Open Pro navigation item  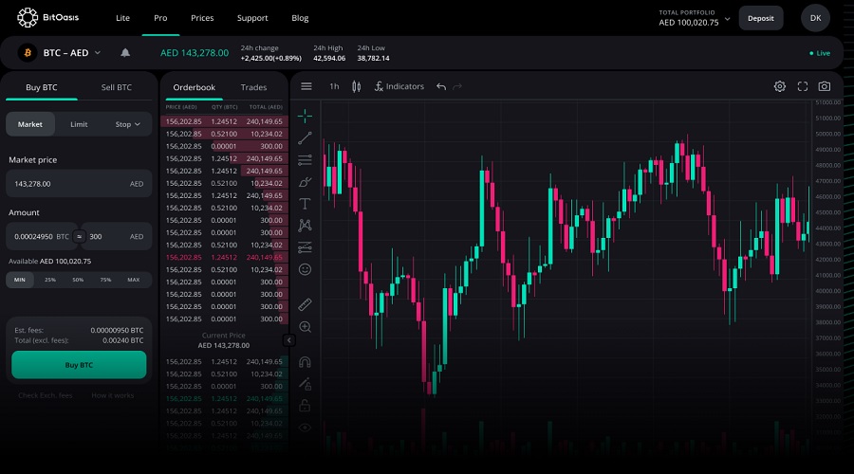click(x=160, y=18)
